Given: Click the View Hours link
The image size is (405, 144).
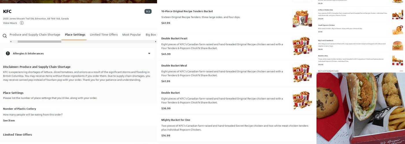Looking at the screenshot, I should (10, 23).
